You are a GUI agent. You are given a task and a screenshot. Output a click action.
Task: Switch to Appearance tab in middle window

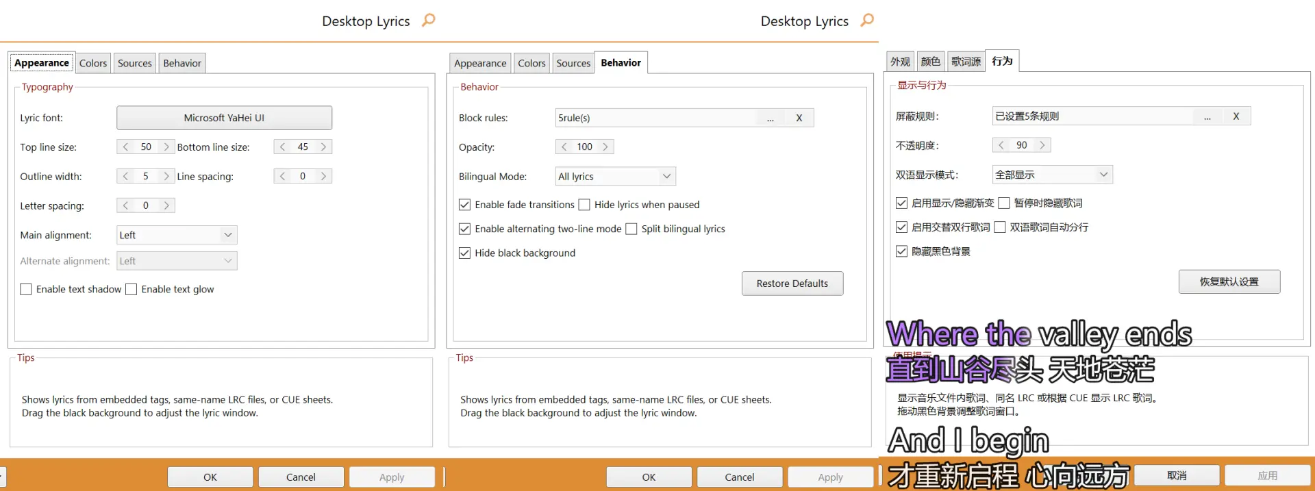[x=480, y=63]
